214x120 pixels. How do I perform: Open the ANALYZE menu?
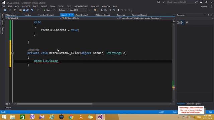click(95, 6)
